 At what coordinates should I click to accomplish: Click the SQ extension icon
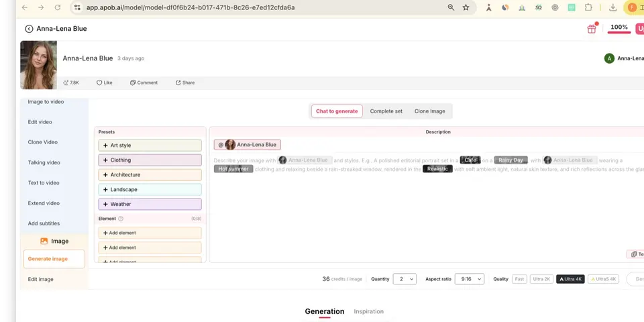tap(539, 7)
